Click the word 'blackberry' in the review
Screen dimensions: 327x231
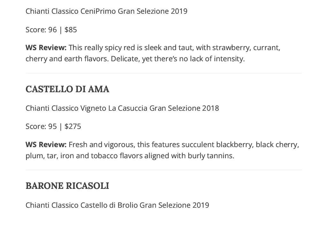[x=235, y=145]
